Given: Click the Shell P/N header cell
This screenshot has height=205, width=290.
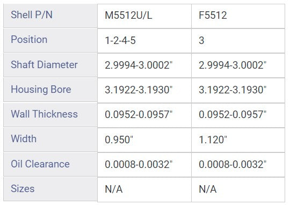Looking at the screenshot, I should [x=50, y=16].
